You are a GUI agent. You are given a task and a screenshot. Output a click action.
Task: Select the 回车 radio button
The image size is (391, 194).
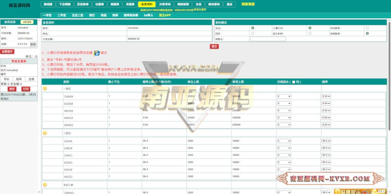[x=253, y=34]
